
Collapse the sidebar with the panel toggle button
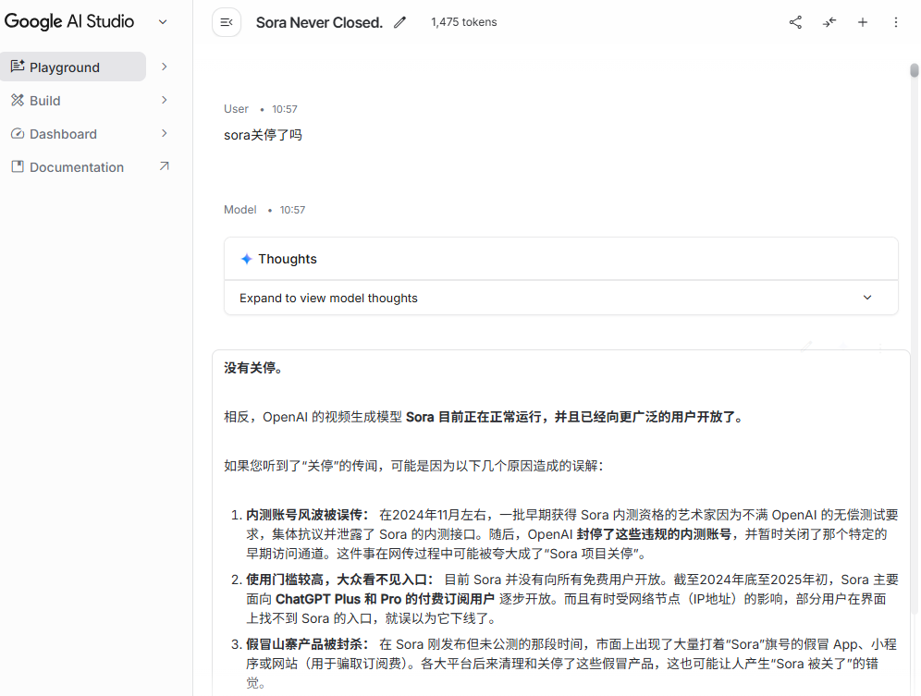227,22
